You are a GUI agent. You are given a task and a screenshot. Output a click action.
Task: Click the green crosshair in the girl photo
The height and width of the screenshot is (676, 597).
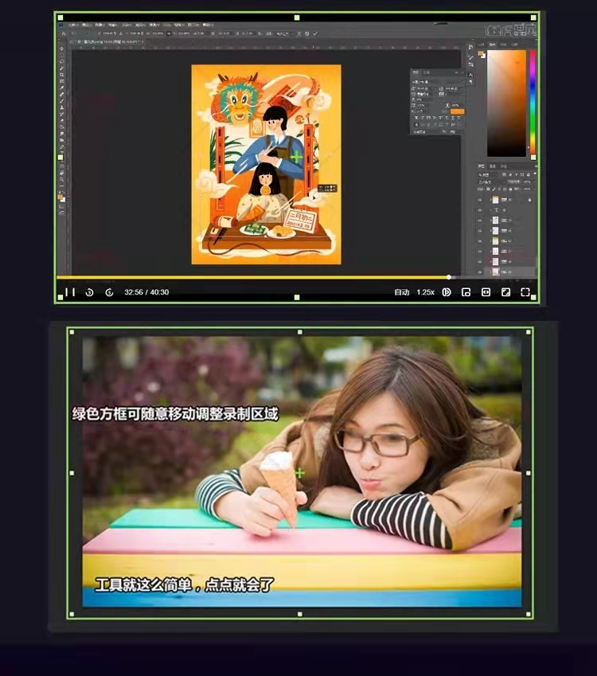(x=299, y=473)
